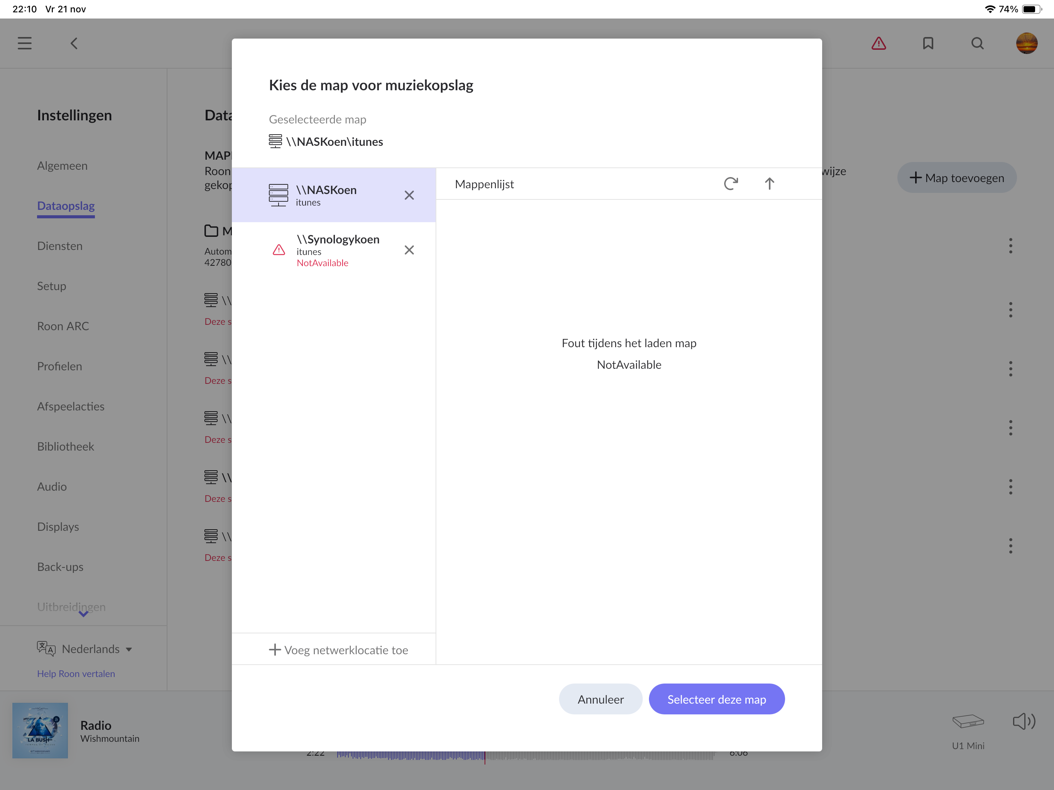1054x790 pixels.
Task: Click the up-arrow parent folder icon
Action: coord(769,184)
